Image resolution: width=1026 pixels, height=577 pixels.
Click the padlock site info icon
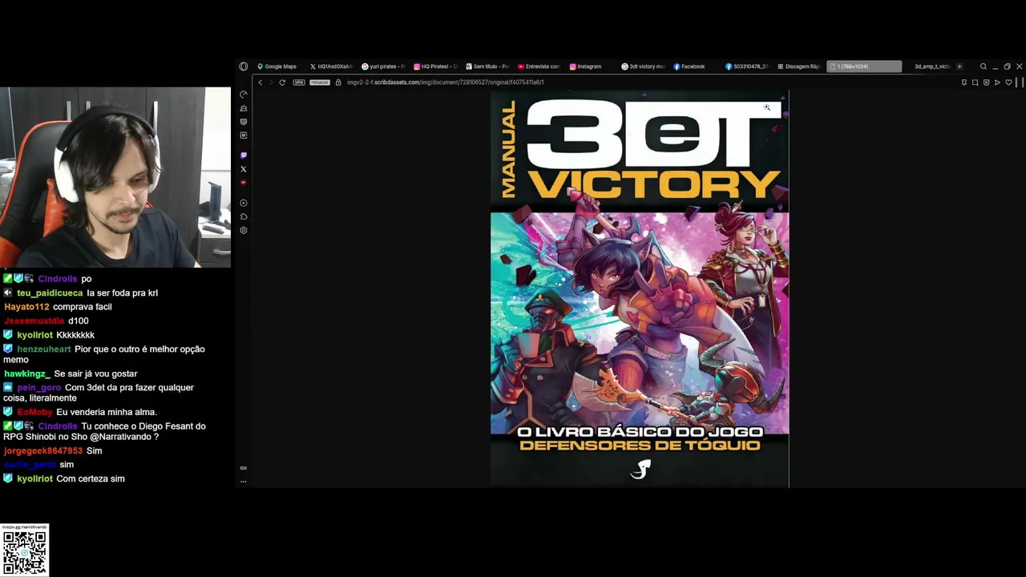tap(338, 83)
